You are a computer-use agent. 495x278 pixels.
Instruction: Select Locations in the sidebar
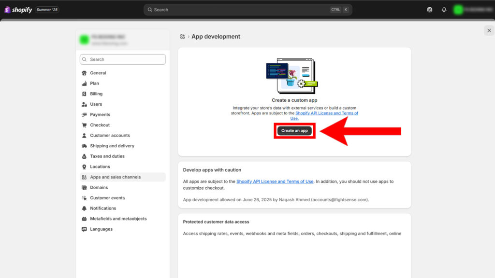pyautogui.click(x=100, y=167)
